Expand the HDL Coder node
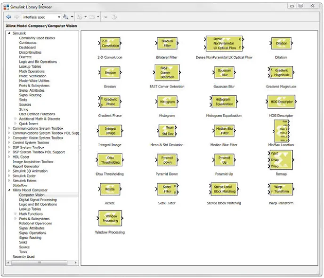This screenshot has width=324, height=278. click(x=9, y=157)
